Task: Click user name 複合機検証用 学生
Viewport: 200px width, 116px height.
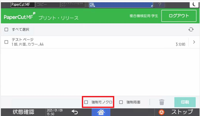Action: coord(144,16)
